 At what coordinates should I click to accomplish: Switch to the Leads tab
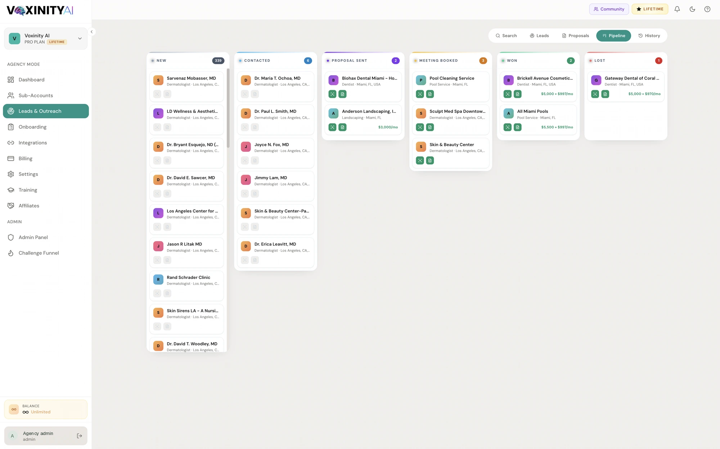tap(539, 36)
